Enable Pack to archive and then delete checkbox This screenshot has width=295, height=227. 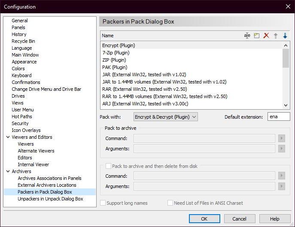(108, 166)
